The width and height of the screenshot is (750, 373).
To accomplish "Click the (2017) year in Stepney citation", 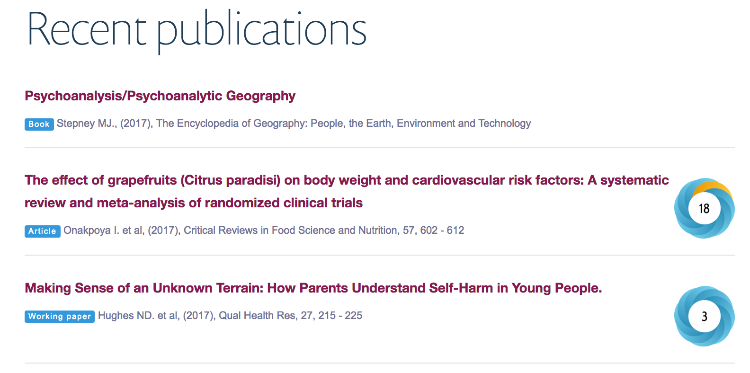I will point(136,124).
